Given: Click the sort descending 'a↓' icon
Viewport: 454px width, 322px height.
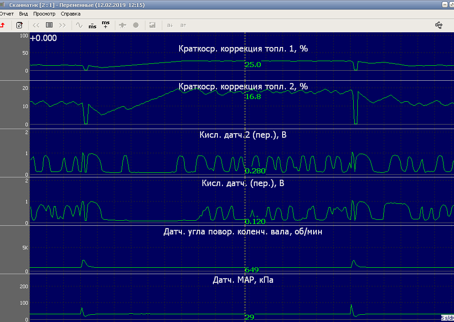Looking at the screenshot, I should tap(170, 25).
